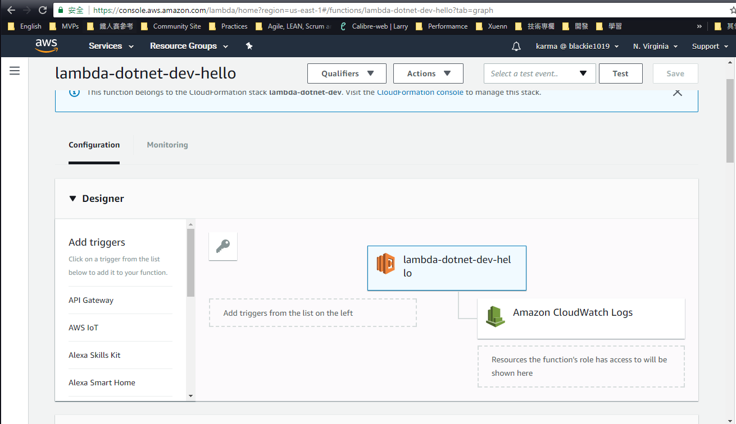Click the triggers list scrollbar down arrow
The width and height of the screenshot is (736, 424).
tap(190, 396)
